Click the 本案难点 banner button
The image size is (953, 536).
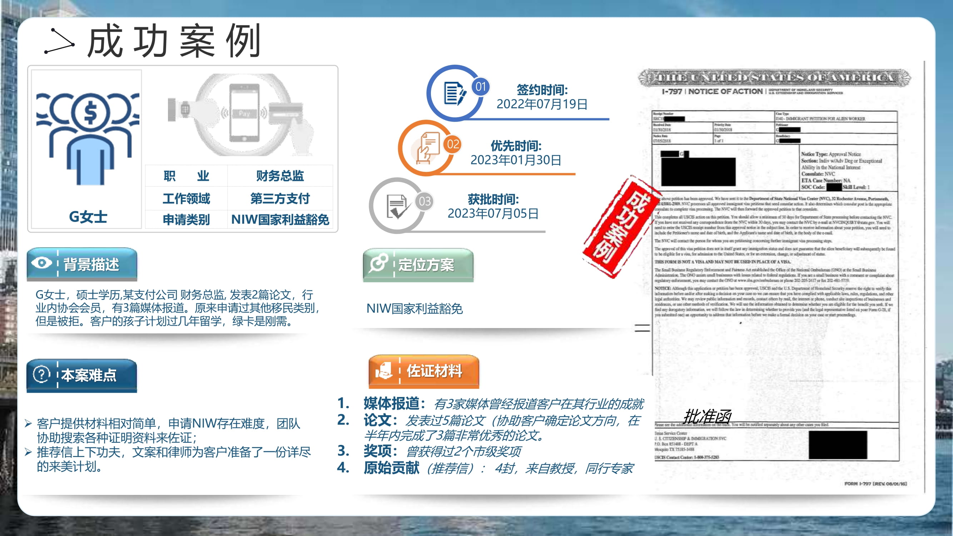pos(82,375)
